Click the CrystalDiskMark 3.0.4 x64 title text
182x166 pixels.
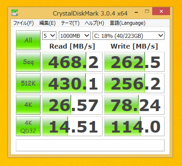click(x=90, y=14)
